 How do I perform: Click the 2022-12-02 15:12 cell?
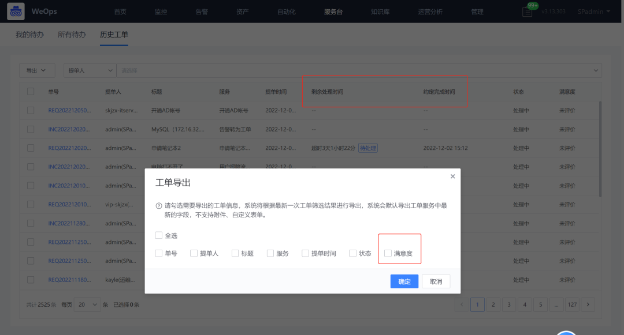click(445, 148)
